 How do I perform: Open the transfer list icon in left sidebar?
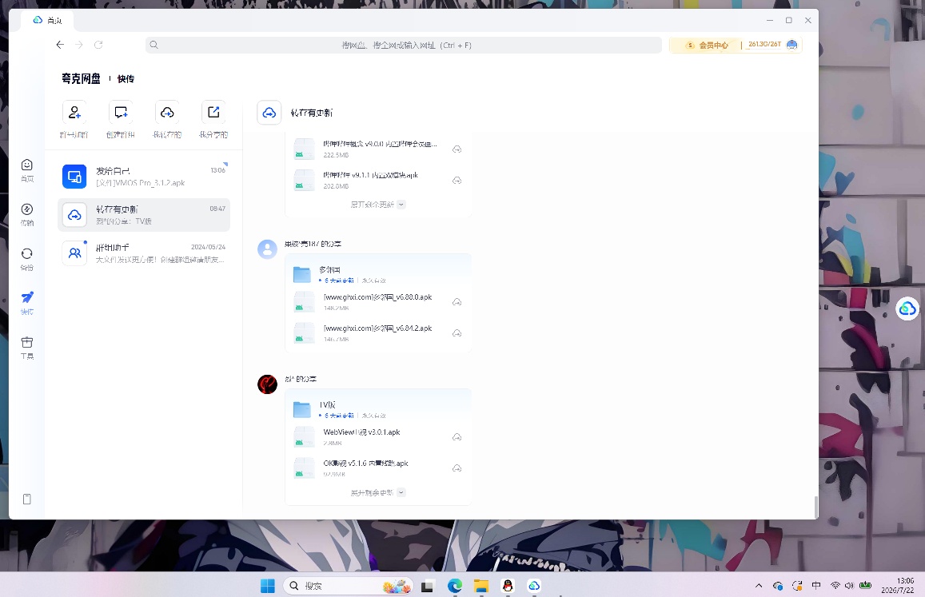pyautogui.click(x=27, y=209)
